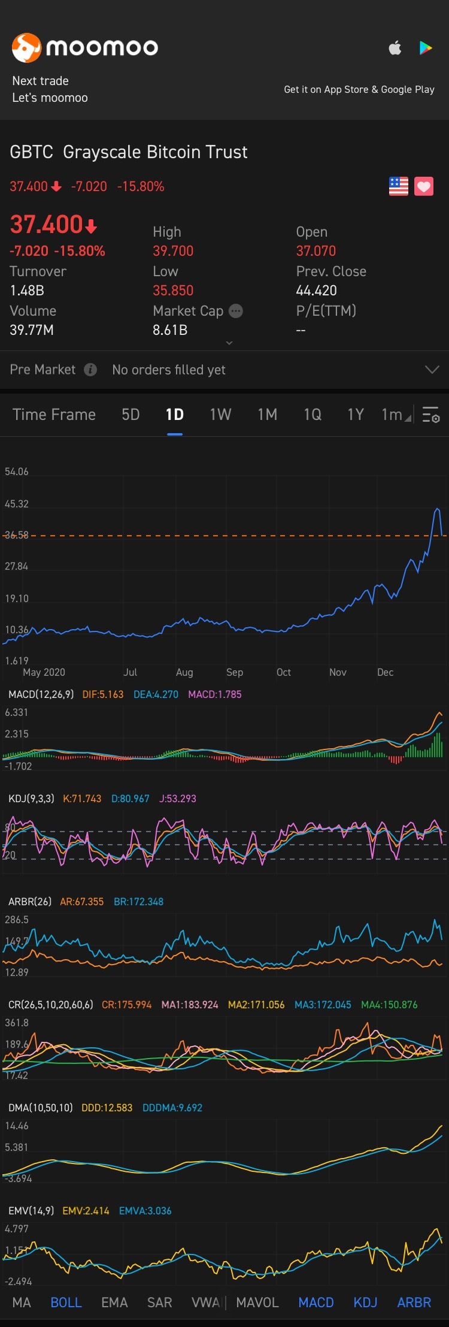Viewport: 449px width, 1327px height.
Task: Toggle the MA indicator
Action: click(22, 1302)
